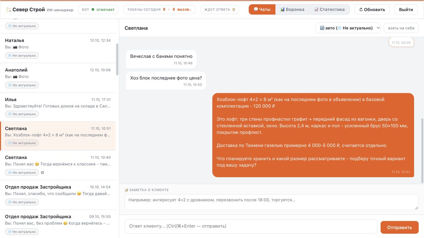Click camera icon in Наталья's preview
The width and height of the screenshot is (424, 238).
click(x=15, y=47)
